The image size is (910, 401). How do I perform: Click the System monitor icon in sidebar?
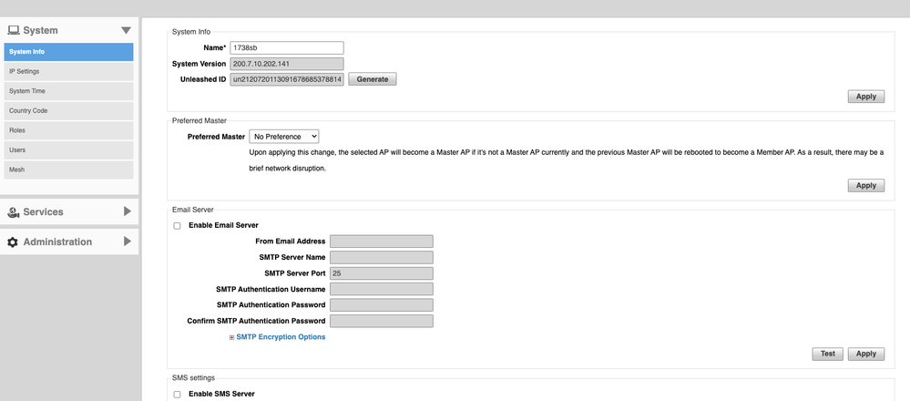click(14, 30)
